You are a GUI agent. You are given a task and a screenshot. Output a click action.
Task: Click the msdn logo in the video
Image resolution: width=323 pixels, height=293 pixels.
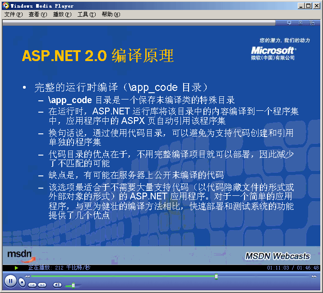point(21,256)
